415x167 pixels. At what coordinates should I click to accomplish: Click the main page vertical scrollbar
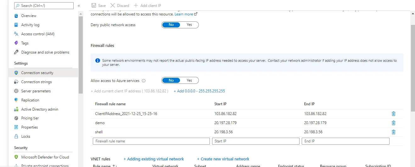413,68
